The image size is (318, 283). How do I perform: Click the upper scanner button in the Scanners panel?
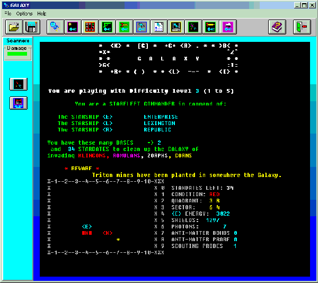click(18, 84)
